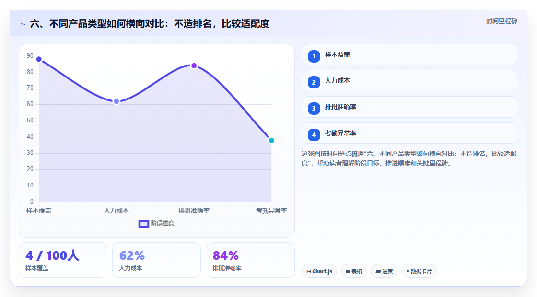Click the y-axis value 50

pos(30,121)
